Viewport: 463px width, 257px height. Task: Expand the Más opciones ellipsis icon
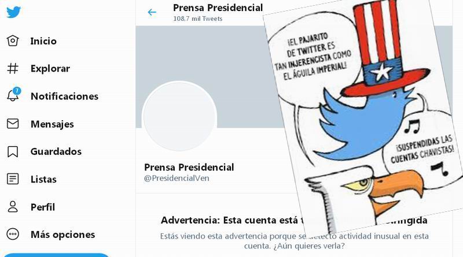[13, 234]
